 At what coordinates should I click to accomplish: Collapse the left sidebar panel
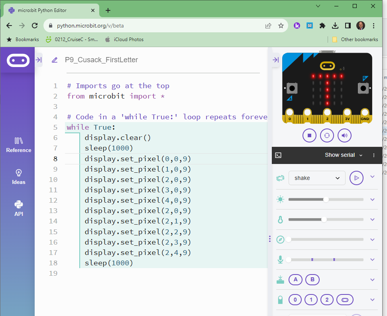(39, 60)
